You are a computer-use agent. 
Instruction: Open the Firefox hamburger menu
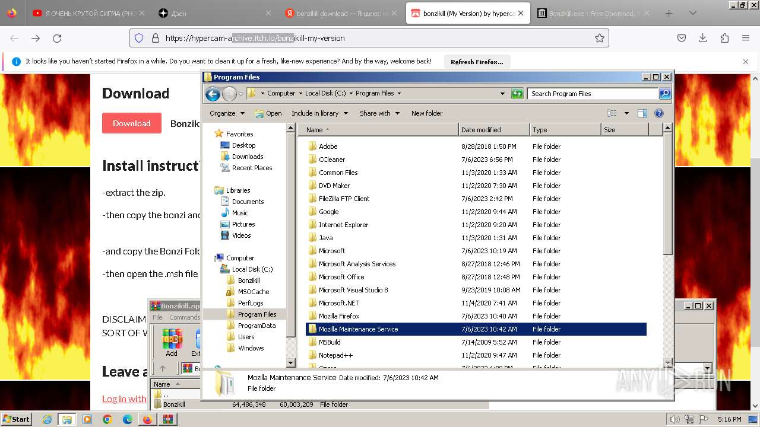pos(746,38)
